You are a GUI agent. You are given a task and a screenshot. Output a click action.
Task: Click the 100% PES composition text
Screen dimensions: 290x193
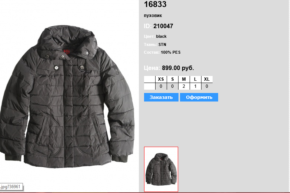coord(170,52)
